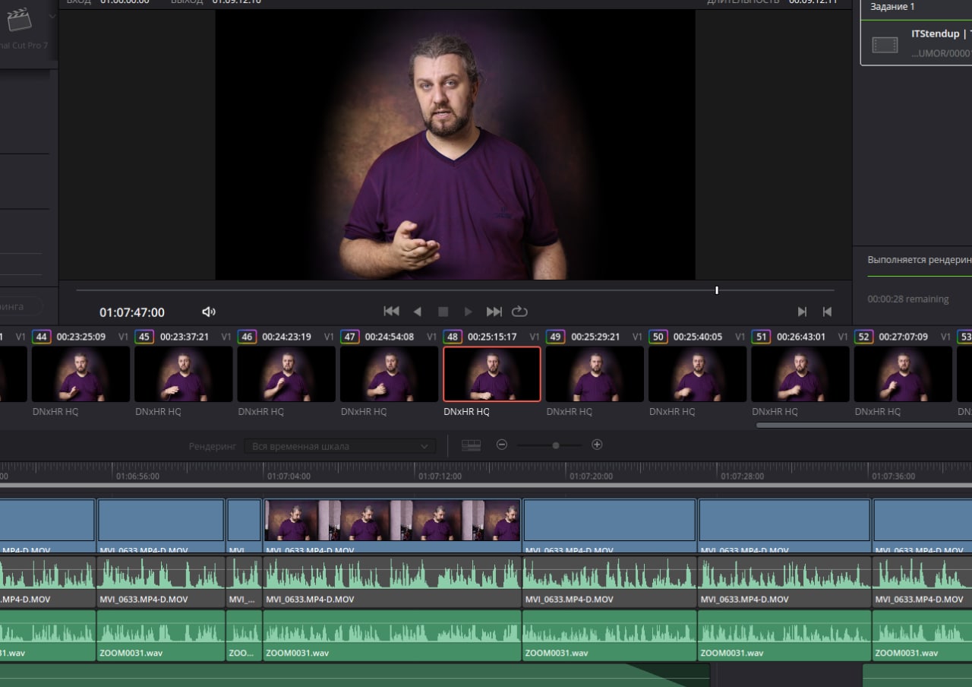Viewport: 972px width, 687px height.
Task: Click the 00:00:28 remaining text
Action: pyautogui.click(x=908, y=299)
